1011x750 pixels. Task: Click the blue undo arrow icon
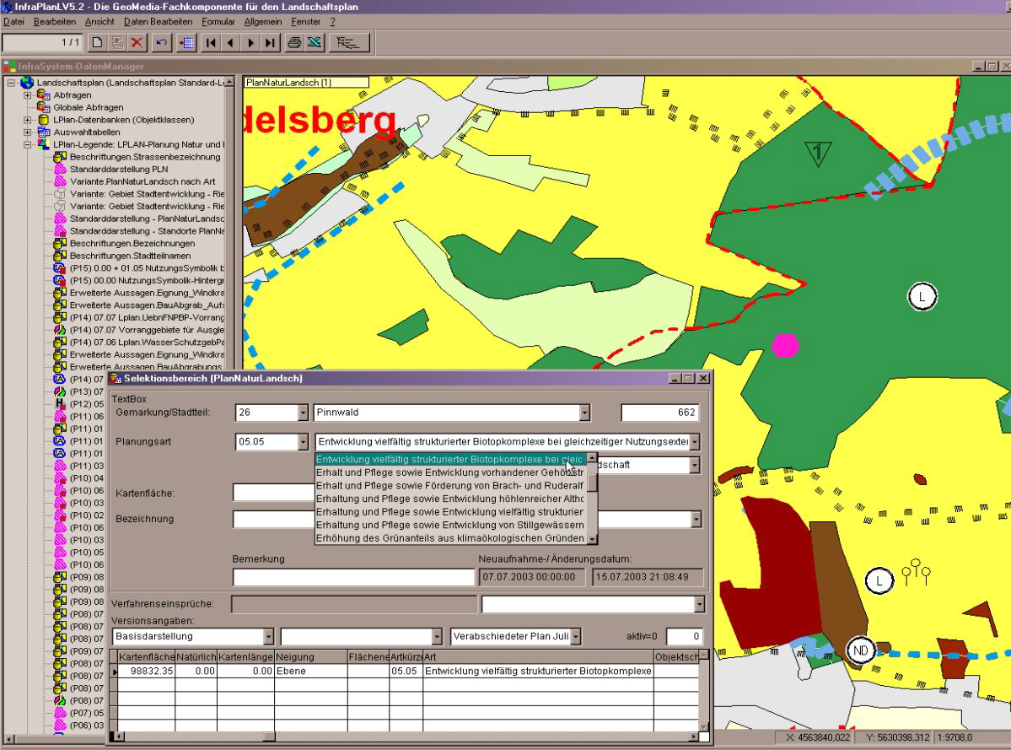click(163, 42)
